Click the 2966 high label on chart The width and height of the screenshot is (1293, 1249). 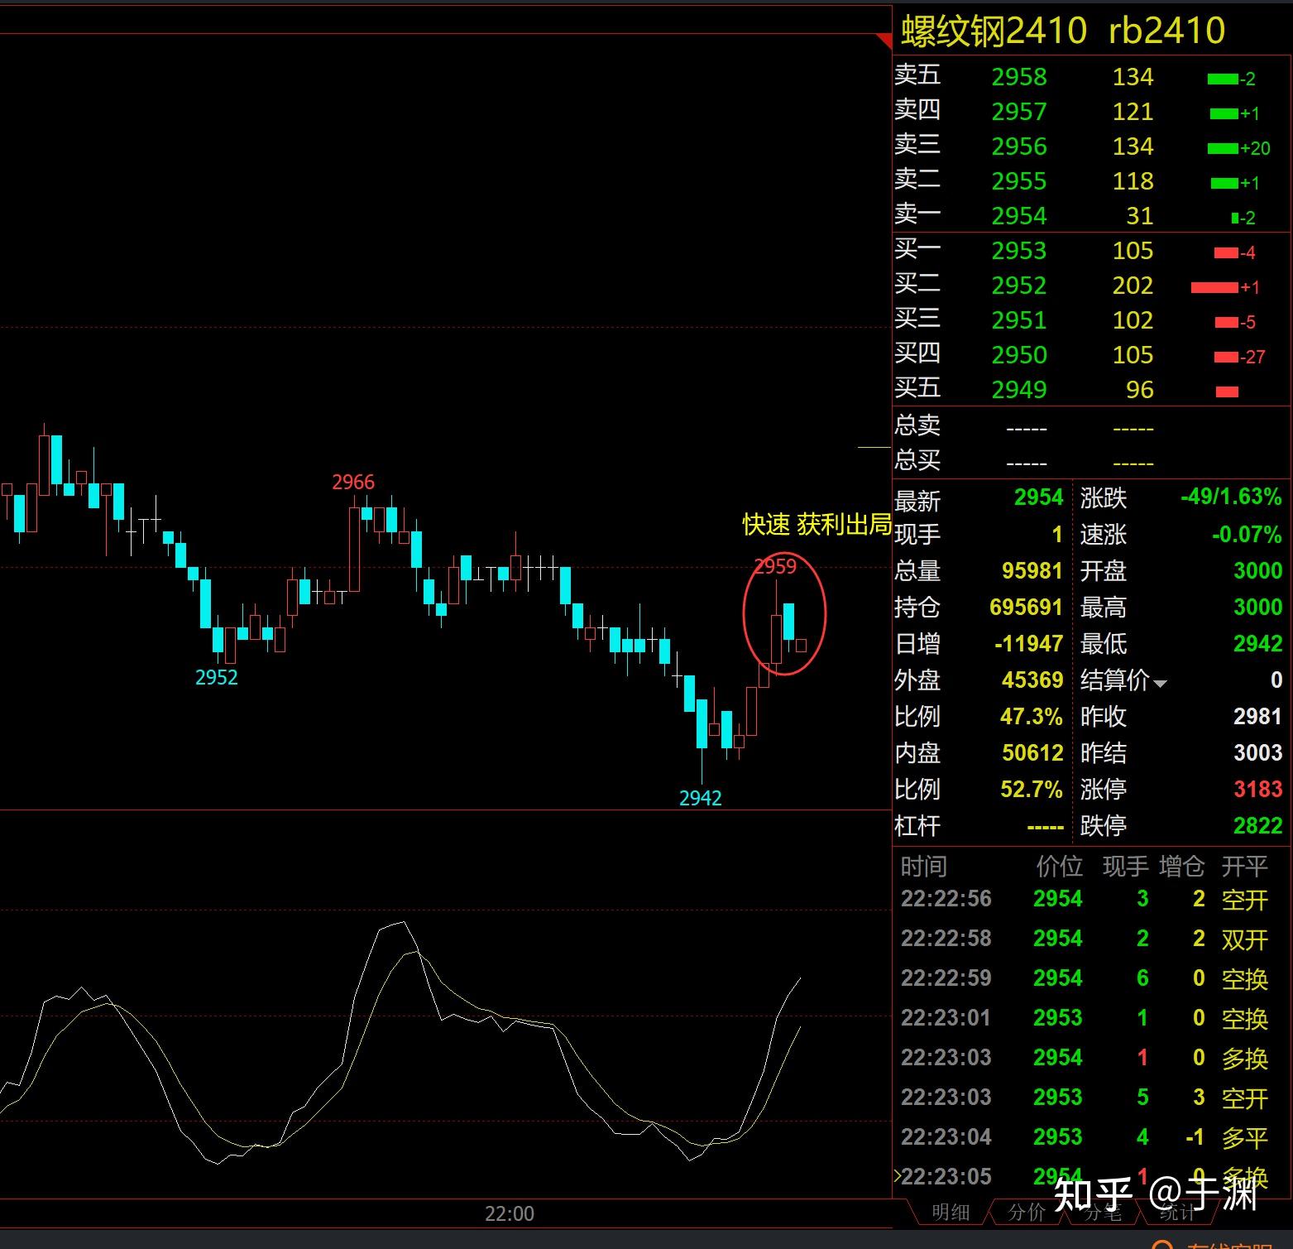(x=353, y=482)
